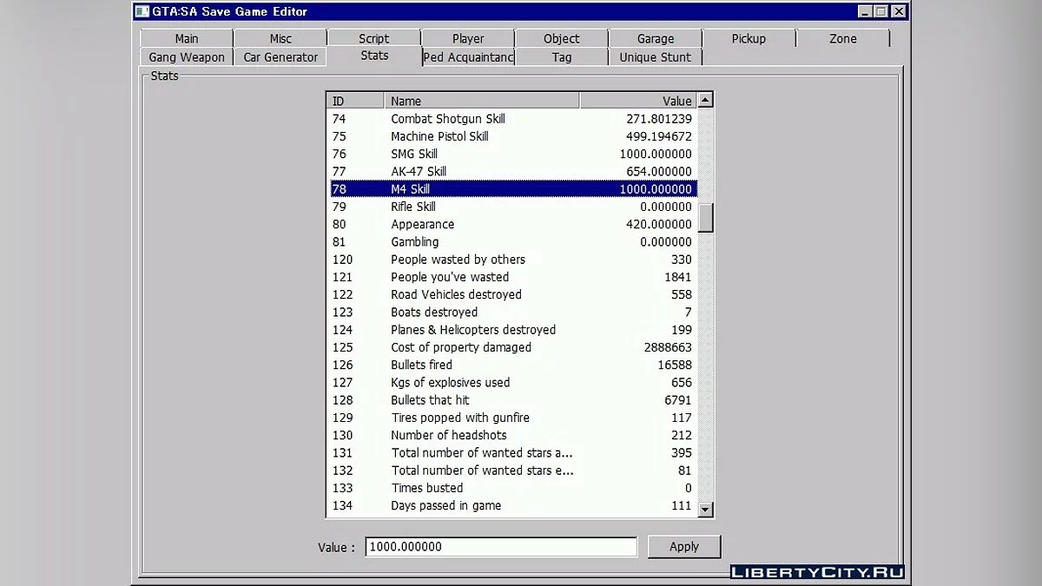
Task: Sort by the Name column header
Action: point(481,101)
